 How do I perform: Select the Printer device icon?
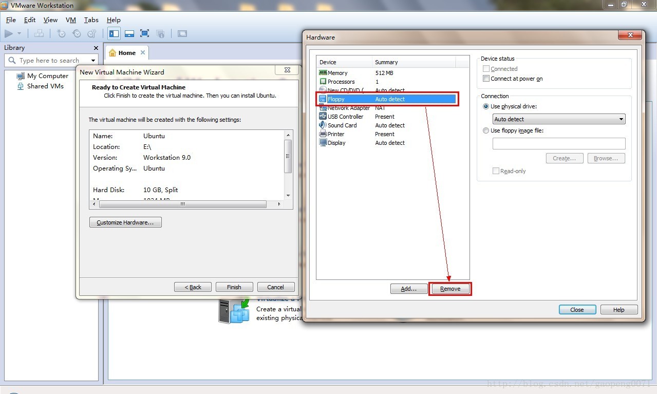pyautogui.click(x=323, y=134)
